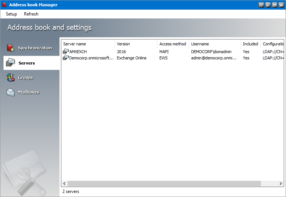Click the Mailboxes envelope icon
Image resolution: width=286 pixels, height=197 pixels.
pyautogui.click(x=10, y=92)
